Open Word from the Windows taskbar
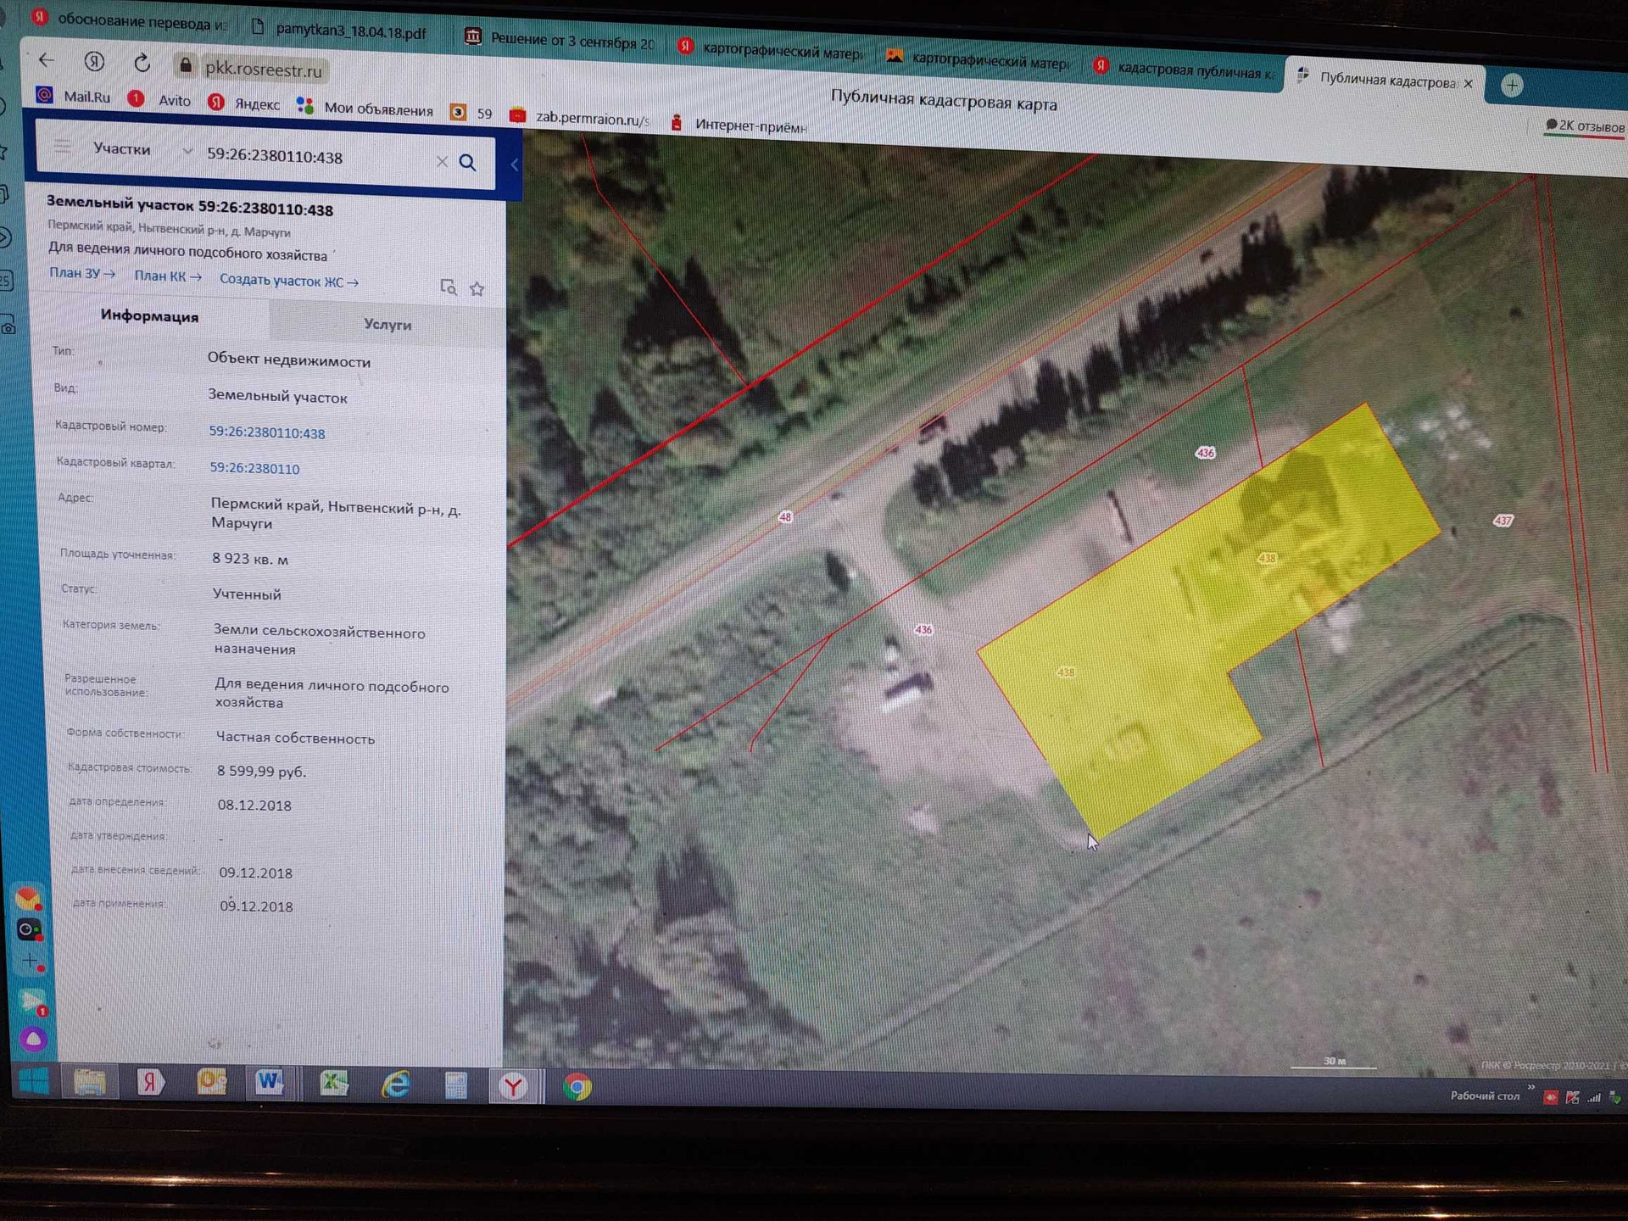This screenshot has width=1628, height=1221. [270, 1081]
